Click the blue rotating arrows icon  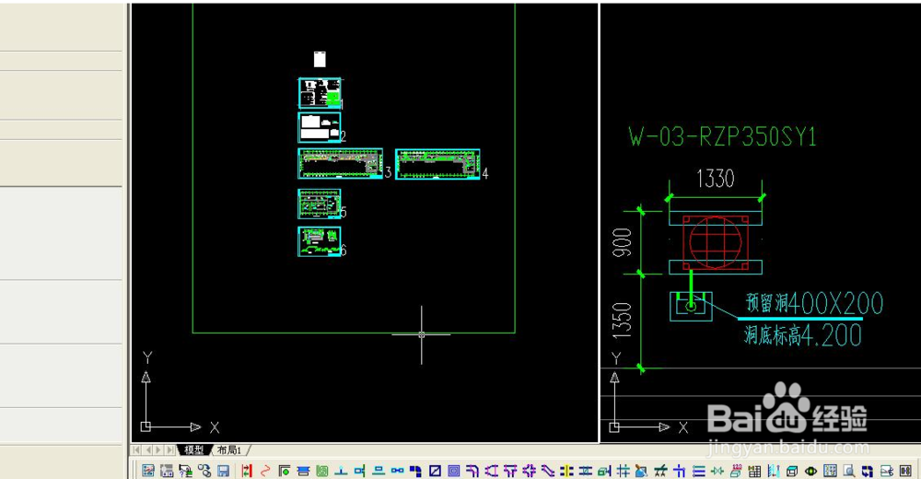[x=868, y=471]
